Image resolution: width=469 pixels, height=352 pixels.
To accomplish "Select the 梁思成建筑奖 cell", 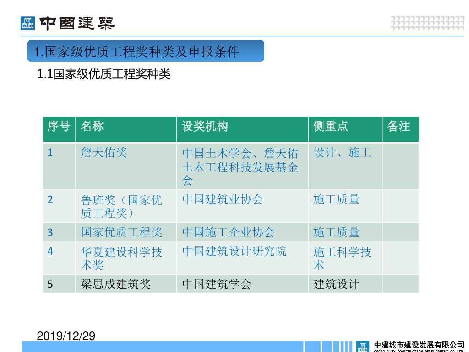I will click(126, 284).
